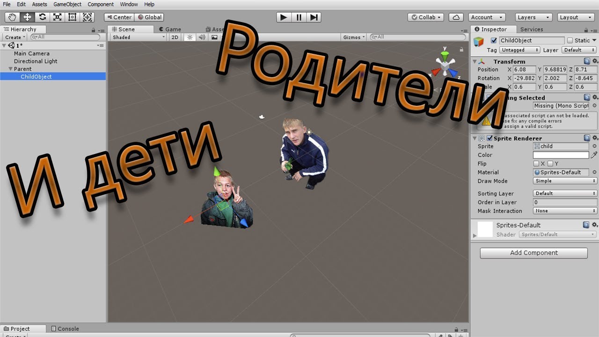599x337 pixels.
Task: Open the Static options dropdown arrow
Action: point(594,40)
